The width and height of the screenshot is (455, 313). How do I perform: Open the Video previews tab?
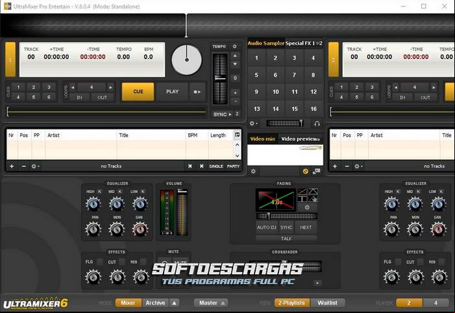pyautogui.click(x=301, y=139)
